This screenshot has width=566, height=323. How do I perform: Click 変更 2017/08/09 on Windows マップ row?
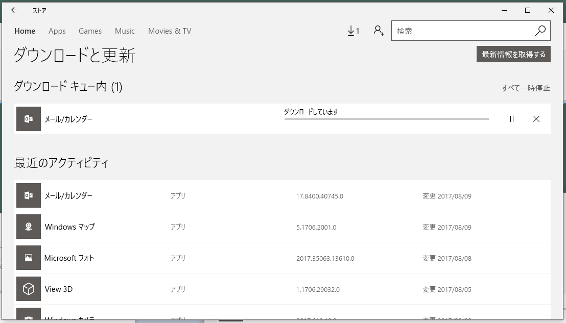447,227
